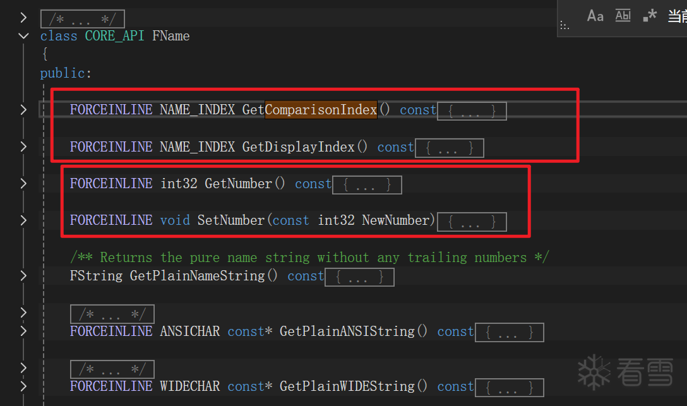Expand GetPlainWIDEString with the gutter chevron
This screenshot has width=687, height=406.
point(23,386)
